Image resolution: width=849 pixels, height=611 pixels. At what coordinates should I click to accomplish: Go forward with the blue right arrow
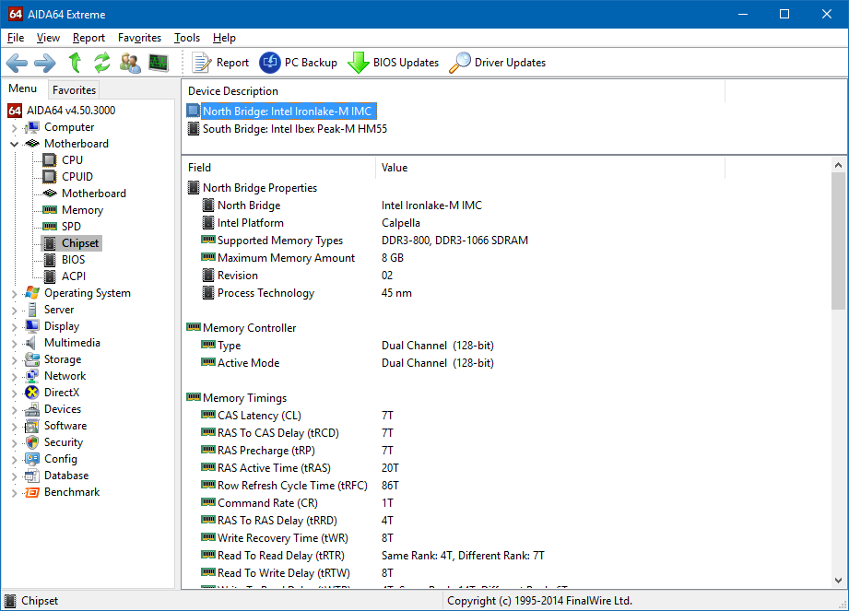point(45,63)
